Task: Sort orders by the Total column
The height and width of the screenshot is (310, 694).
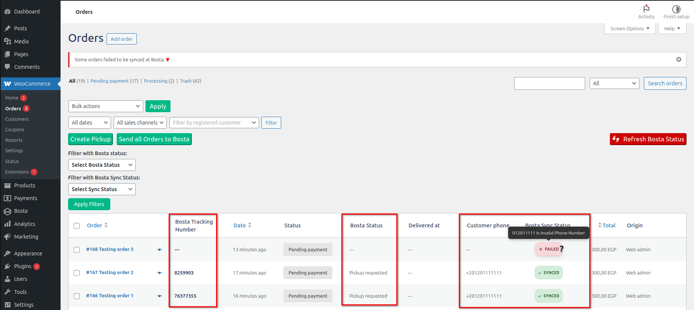Action: pyautogui.click(x=607, y=225)
